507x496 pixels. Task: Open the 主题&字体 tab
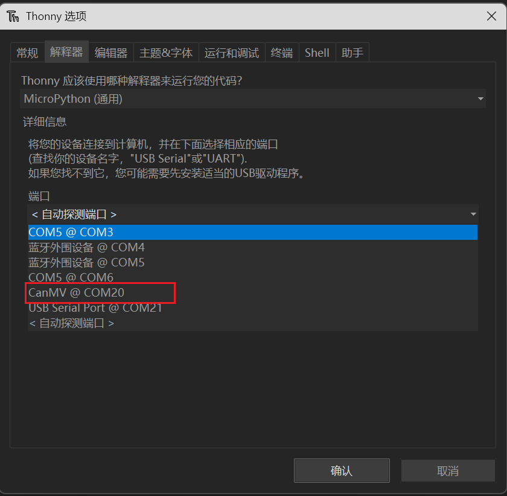tap(166, 53)
